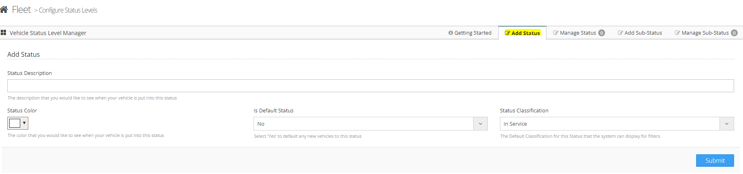The width and height of the screenshot is (743, 174).
Task: Click the home icon beside Fleet
Action: [x=4, y=10]
